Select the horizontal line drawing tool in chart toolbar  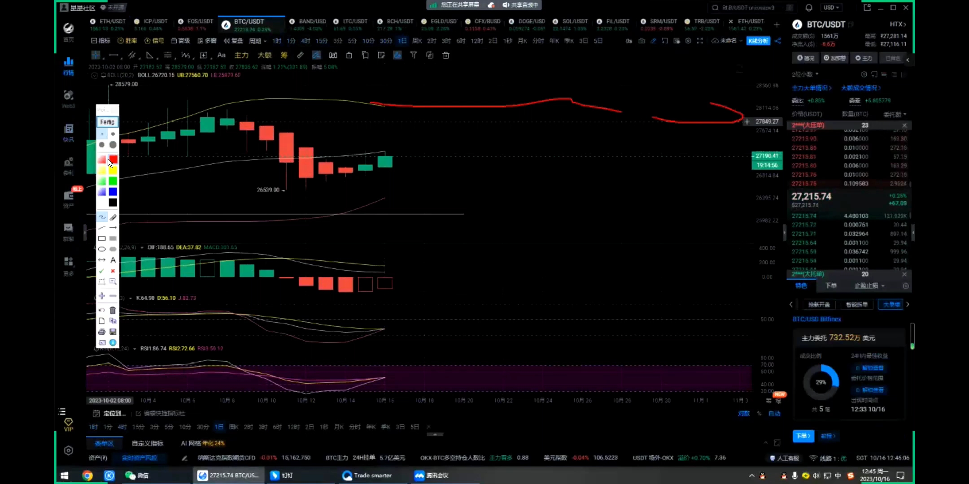[x=114, y=55]
